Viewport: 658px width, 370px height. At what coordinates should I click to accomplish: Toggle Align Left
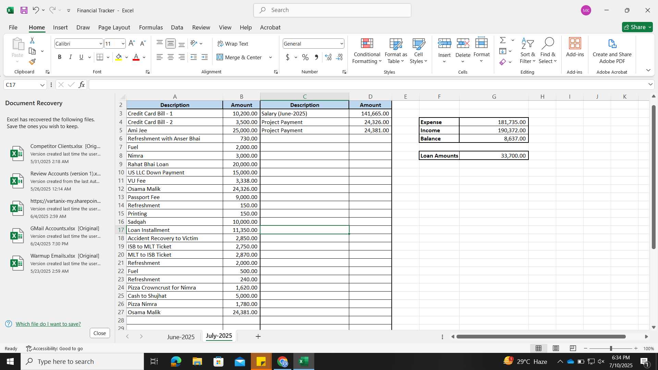coord(160,57)
